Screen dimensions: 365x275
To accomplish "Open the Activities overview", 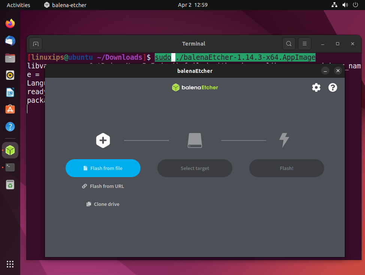I will [x=18, y=5].
